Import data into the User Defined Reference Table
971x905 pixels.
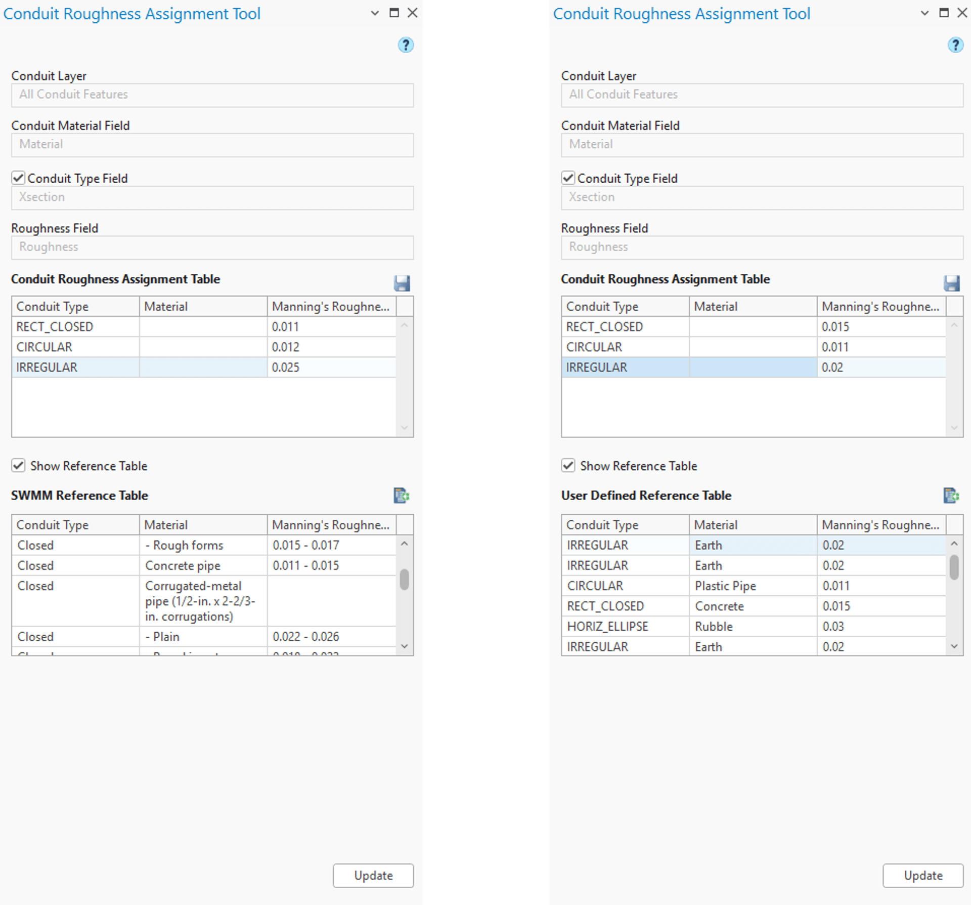pyautogui.click(x=951, y=495)
